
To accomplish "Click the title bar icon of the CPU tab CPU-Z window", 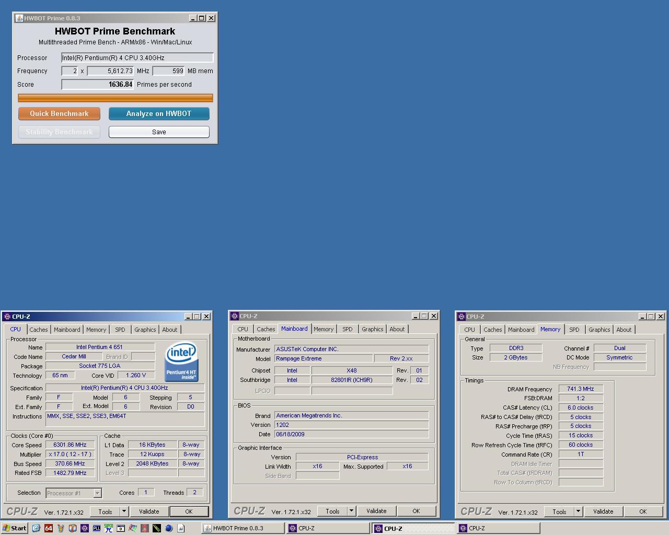I will (7, 317).
